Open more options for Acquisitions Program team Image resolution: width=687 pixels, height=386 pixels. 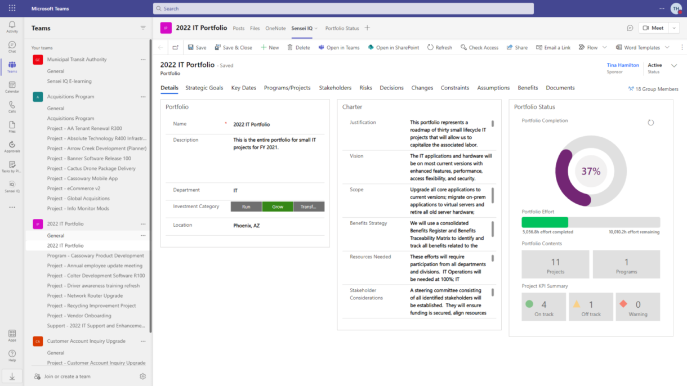click(143, 97)
